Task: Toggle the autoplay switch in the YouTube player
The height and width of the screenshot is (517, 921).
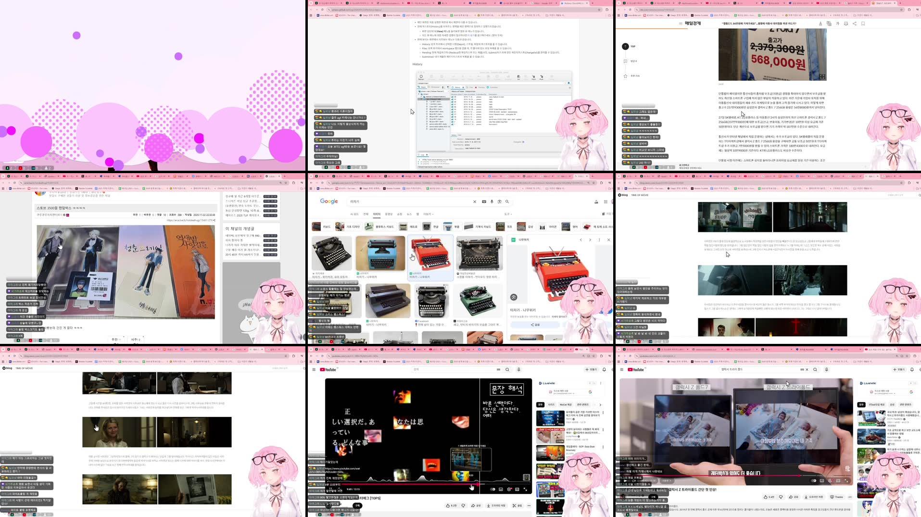Action: pos(492,489)
